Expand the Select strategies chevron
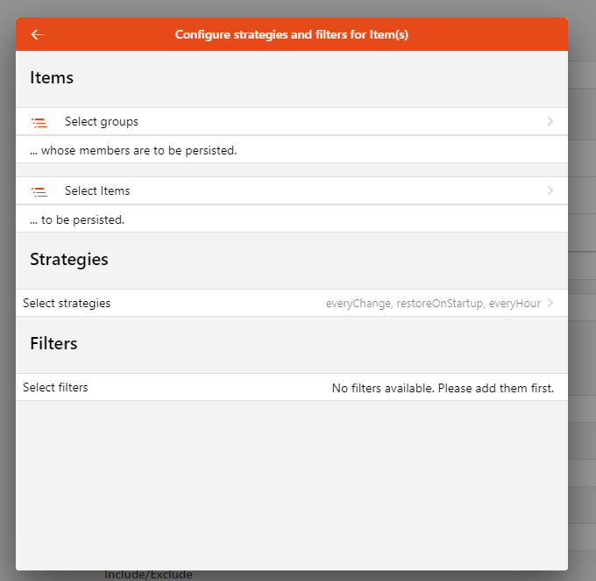The height and width of the screenshot is (581, 596). (550, 303)
